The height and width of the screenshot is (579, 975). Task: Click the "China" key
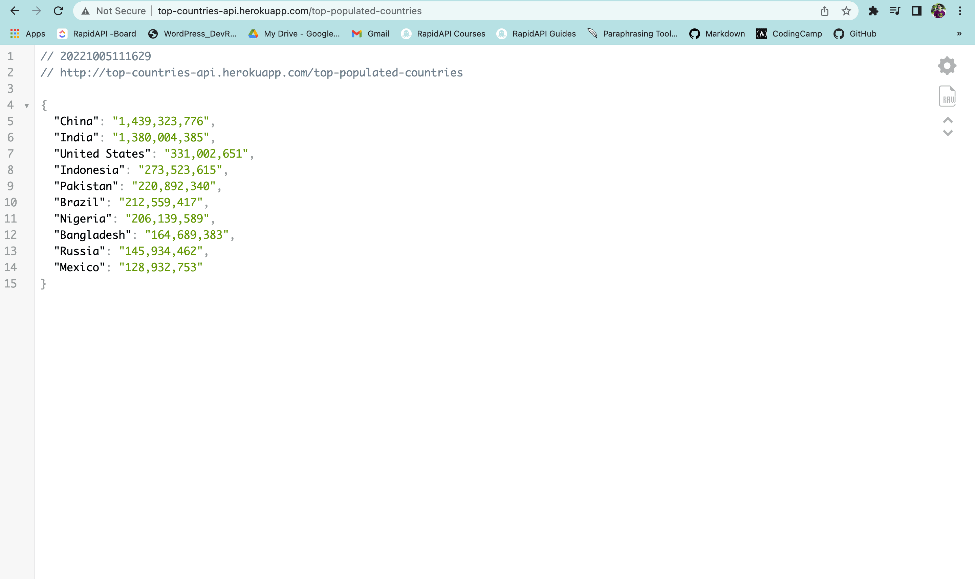[76, 121]
